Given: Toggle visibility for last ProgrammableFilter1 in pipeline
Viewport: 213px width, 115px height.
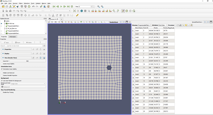Looking at the screenshot, I should pyautogui.click(x=1, y=33).
